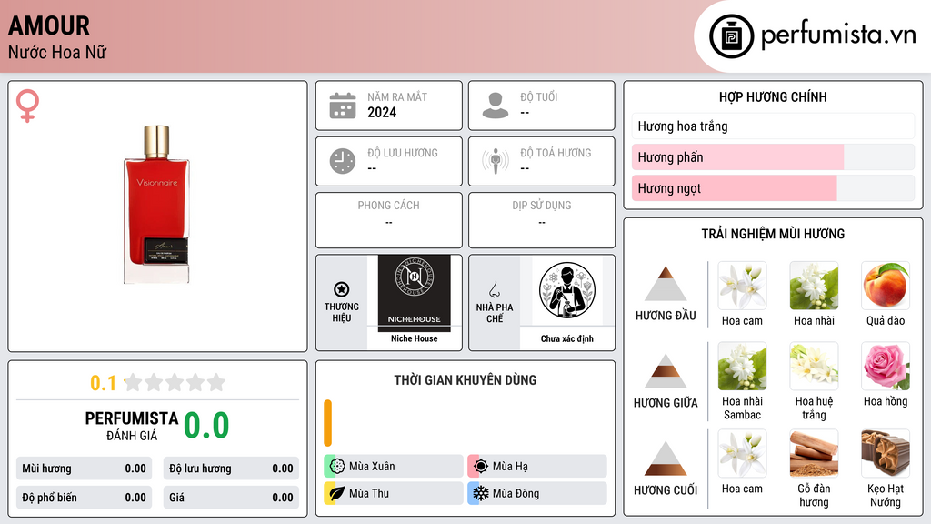Click the Hương hoa trắng accord bar
931x524 pixels.
[773, 126]
